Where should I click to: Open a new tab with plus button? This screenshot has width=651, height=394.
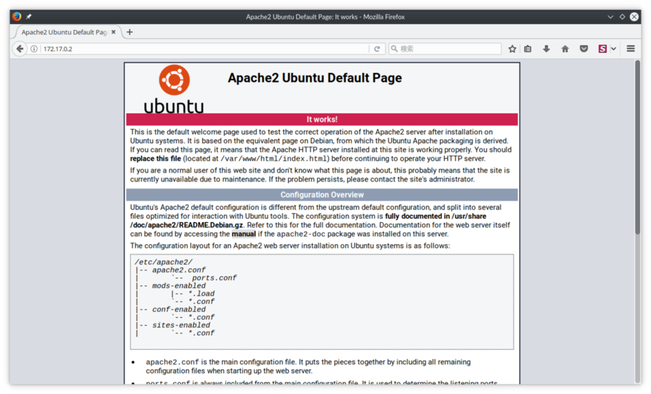click(x=130, y=32)
